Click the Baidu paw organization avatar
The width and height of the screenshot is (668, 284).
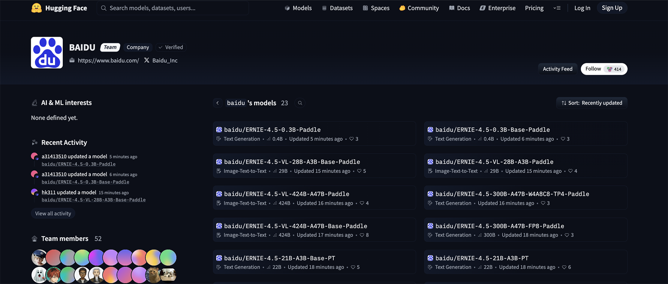pos(47,53)
